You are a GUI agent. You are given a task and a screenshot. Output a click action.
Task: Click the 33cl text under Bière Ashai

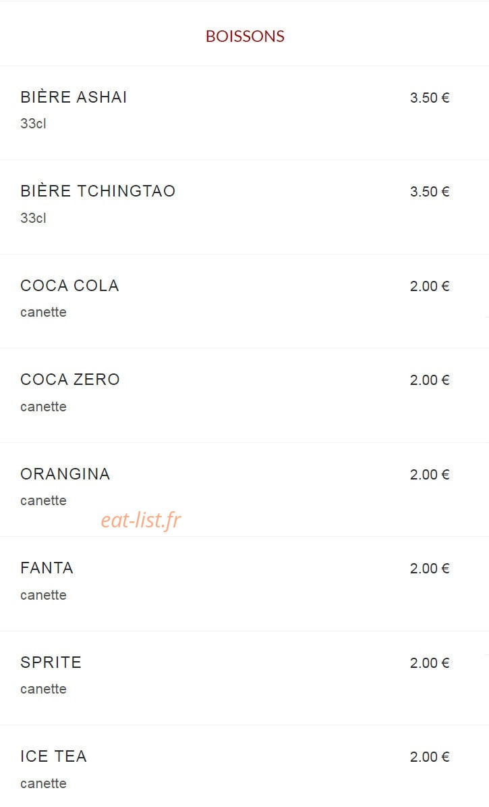click(34, 124)
